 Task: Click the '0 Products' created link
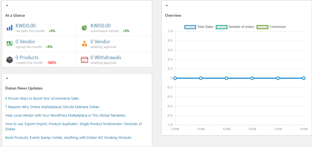pyautogui.click(x=27, y=57)
